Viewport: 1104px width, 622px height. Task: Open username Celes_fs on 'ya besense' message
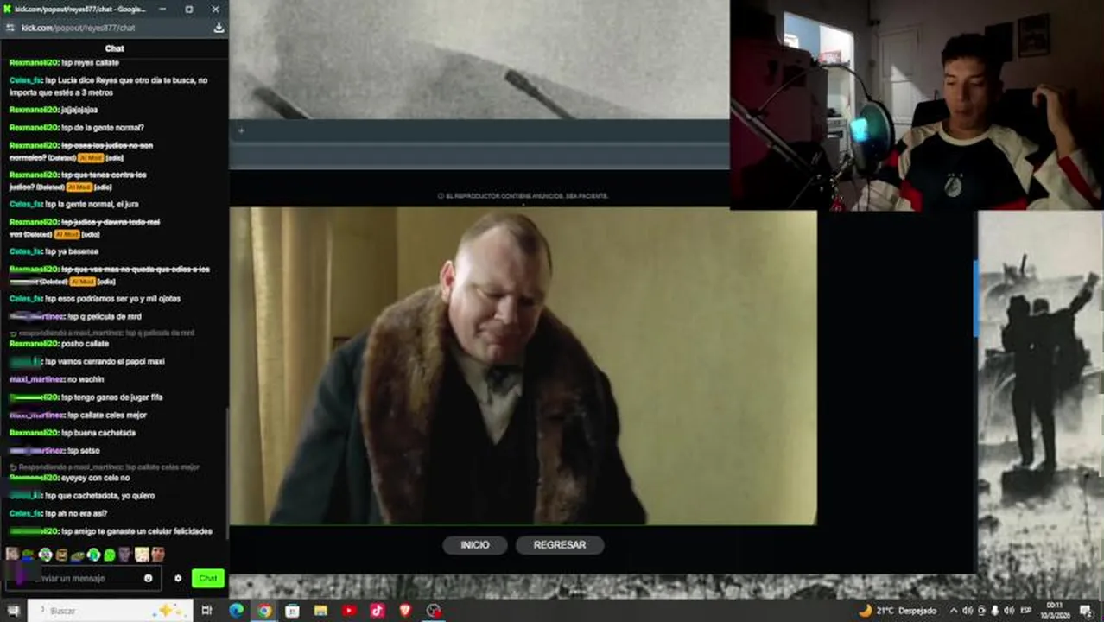25,251
